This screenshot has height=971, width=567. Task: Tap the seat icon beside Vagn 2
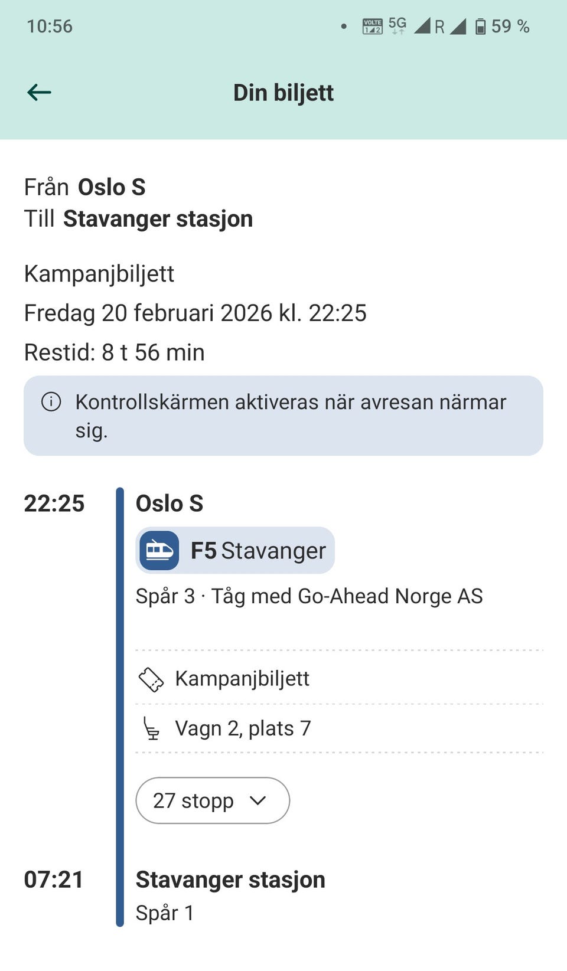tap(152, 728)
